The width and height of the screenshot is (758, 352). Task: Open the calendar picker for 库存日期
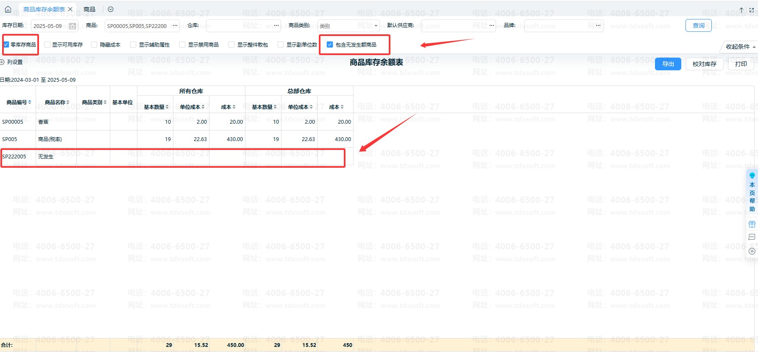pos(72,26)
